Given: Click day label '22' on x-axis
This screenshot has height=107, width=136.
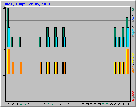Looking at the screenshot, I should click(92, 104).
